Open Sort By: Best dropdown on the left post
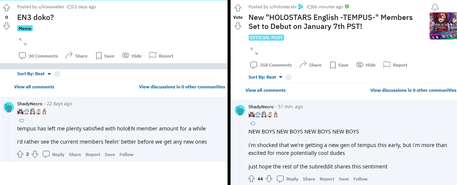 point(34,74)
